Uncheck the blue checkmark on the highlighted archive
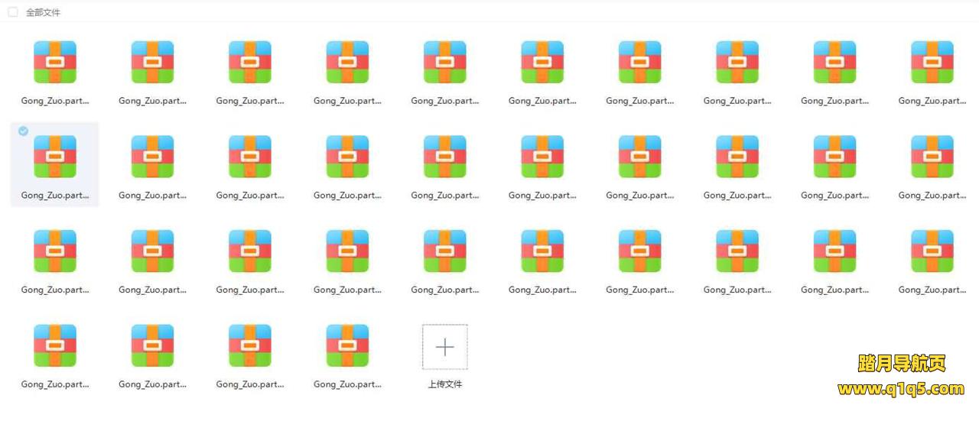The width and height of the screenshot is (979, 421). click(x=23, y=131)
